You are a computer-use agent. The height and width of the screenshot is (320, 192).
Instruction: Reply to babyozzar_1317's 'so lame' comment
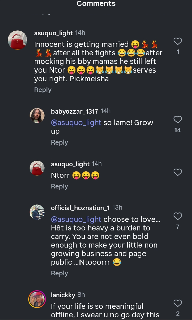[x=59, y=142]
